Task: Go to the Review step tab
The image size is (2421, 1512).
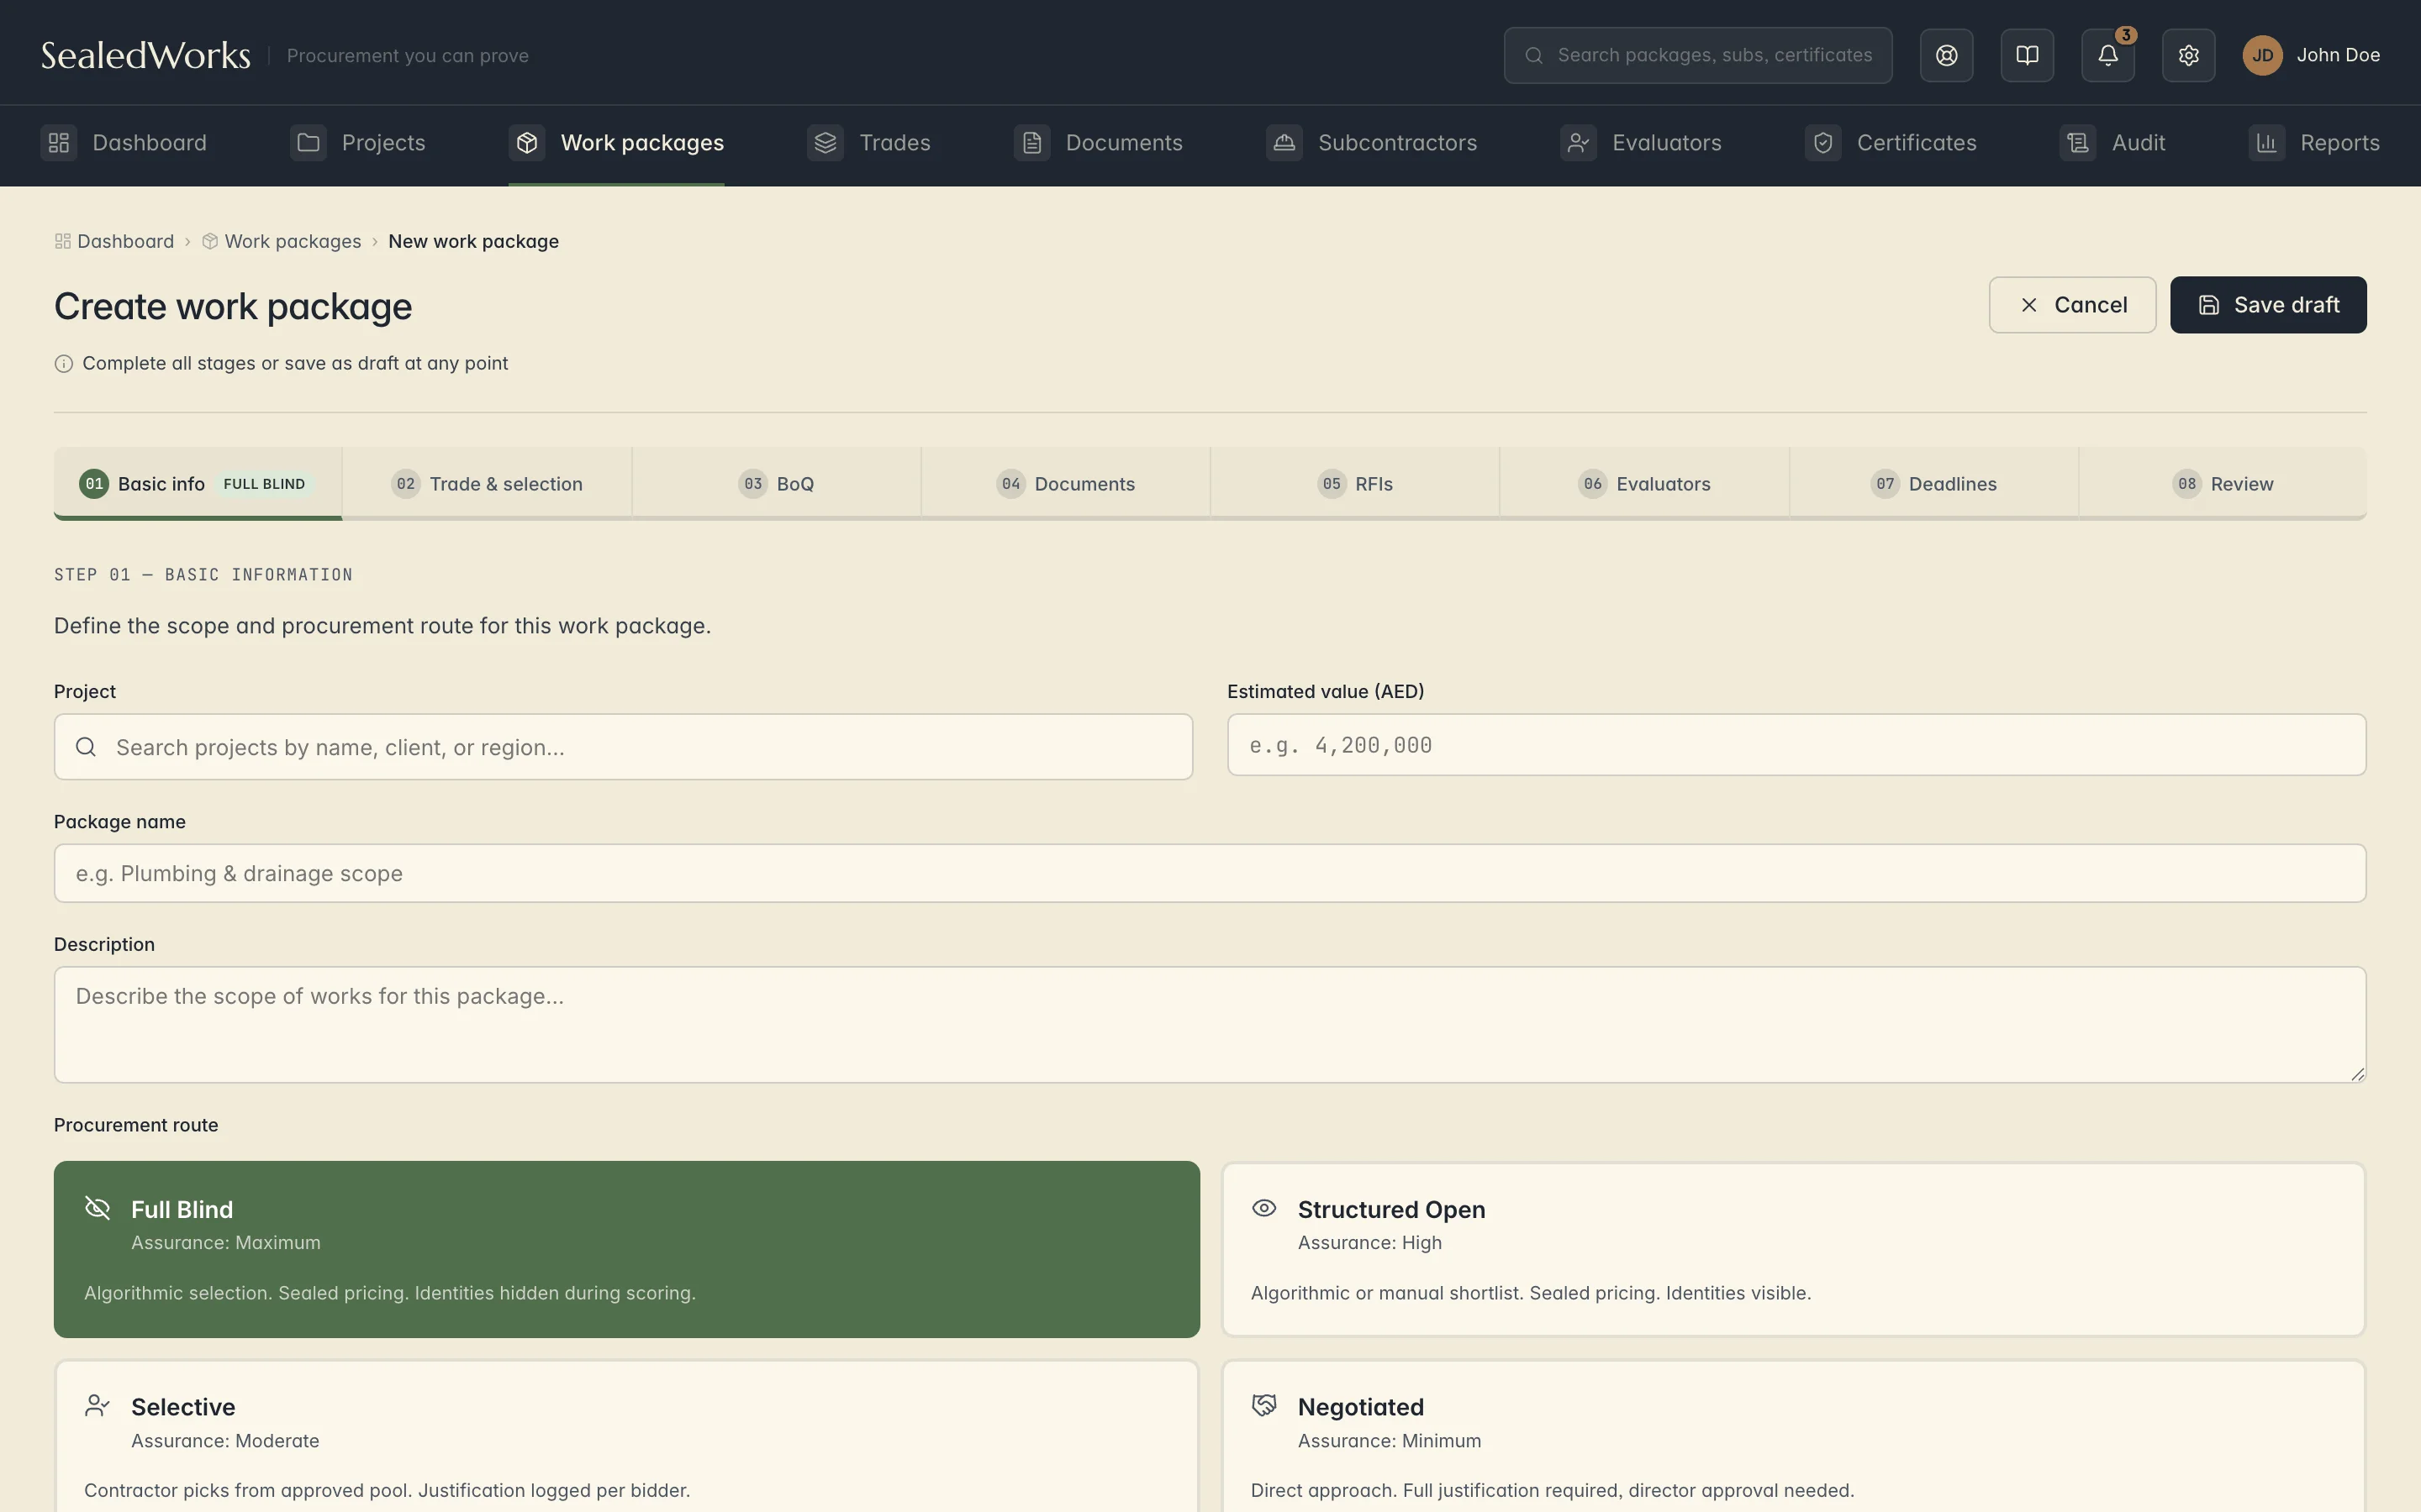Action: pos(2223,484)
